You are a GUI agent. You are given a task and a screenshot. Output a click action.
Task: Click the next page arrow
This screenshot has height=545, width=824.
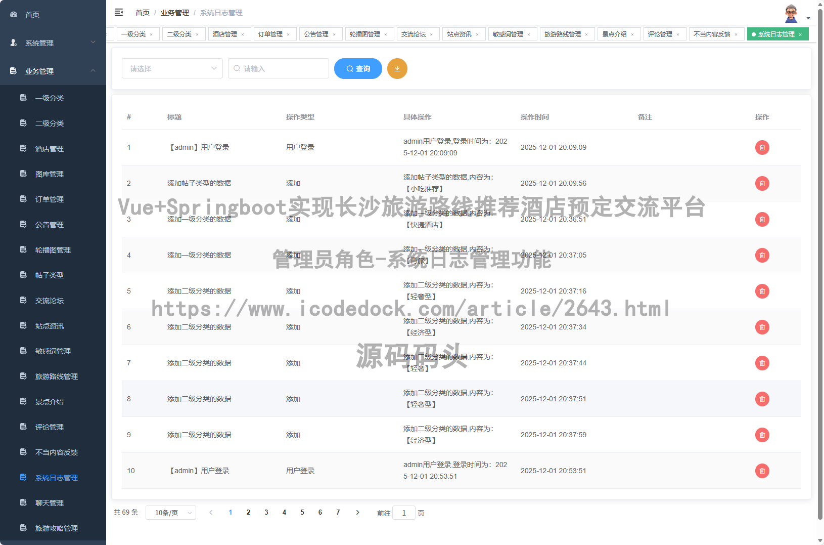357,512
